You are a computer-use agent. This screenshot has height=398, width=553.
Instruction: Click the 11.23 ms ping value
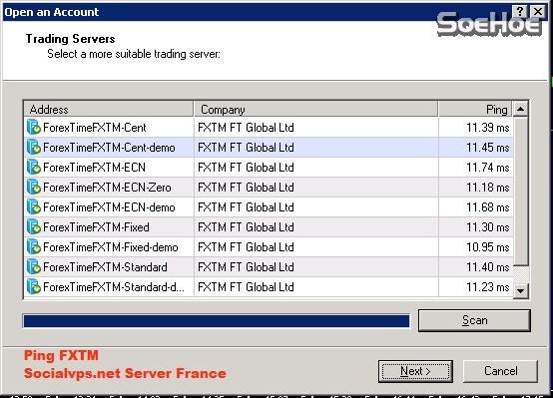pyautogui.click(x=488, y=287)
